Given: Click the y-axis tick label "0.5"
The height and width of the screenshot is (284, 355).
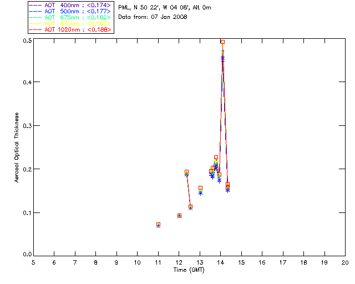Looking at the screenshot, I should pos(27,40).
